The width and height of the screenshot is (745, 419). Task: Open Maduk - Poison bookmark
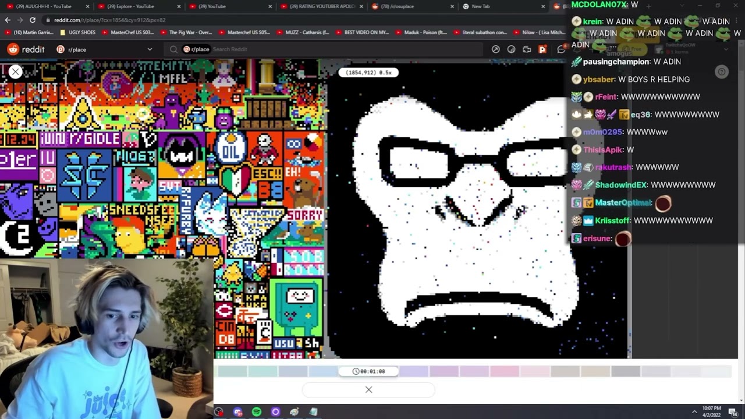click(421, 33)
